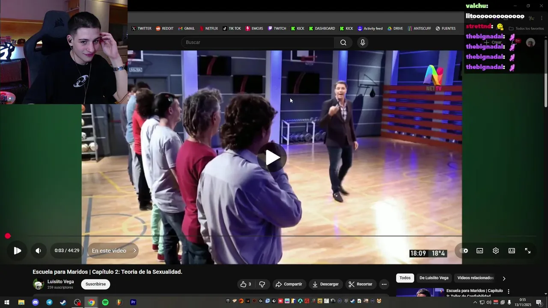Click the Recortar clip button
This screenshot has width=548, height=308.
click(x=360, y=284)
